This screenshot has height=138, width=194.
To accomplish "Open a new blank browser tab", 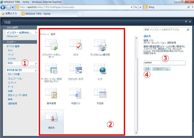I will (x=80, y=14).
